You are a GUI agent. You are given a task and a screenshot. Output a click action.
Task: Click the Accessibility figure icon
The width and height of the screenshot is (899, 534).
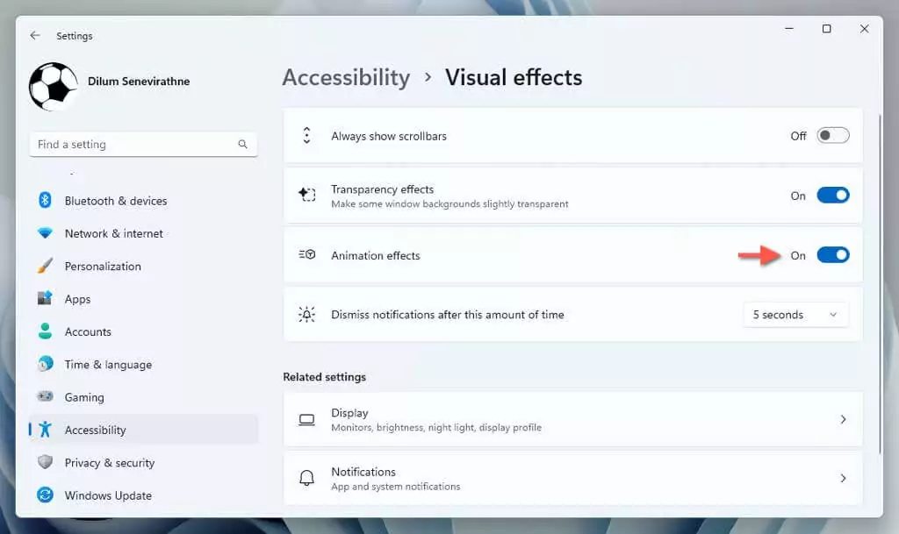click(45, 430)
